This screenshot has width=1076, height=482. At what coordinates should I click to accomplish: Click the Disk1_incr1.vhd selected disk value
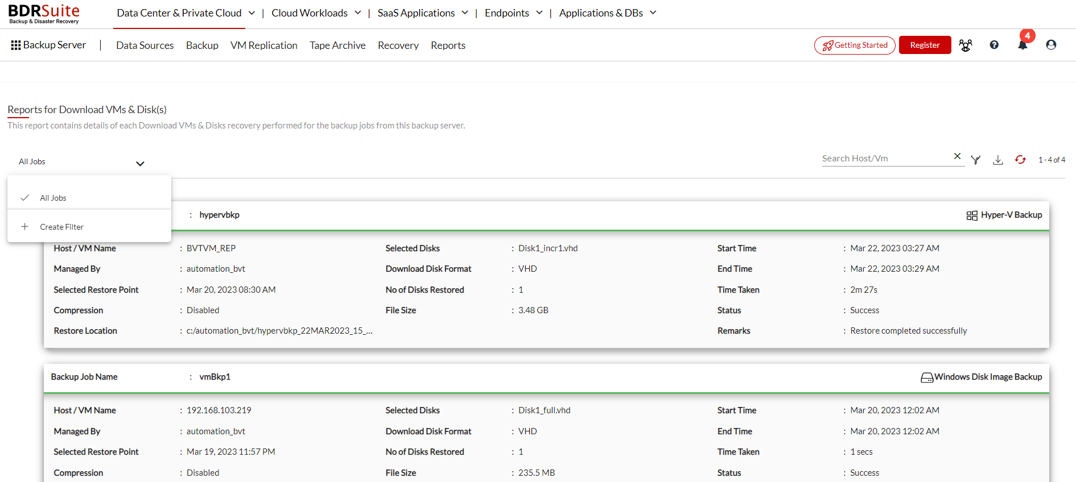548,248
